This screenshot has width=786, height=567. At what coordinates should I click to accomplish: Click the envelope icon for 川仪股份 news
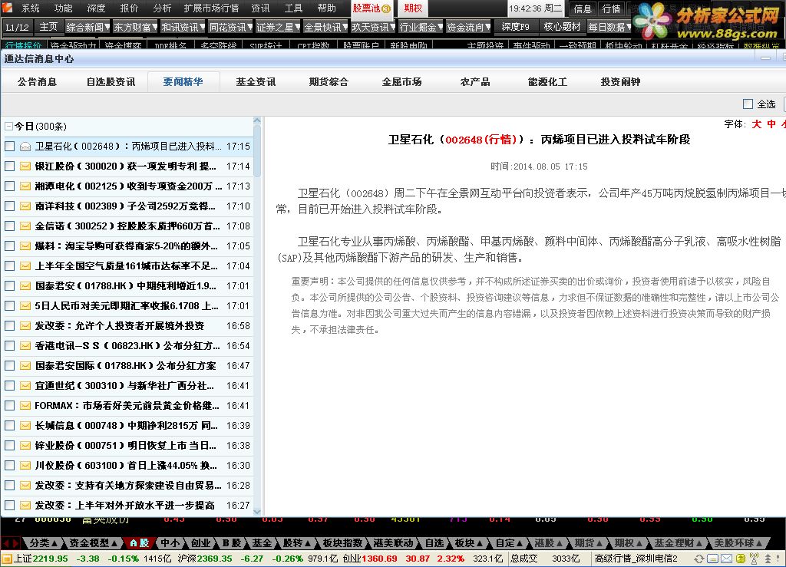coord(25,465)
